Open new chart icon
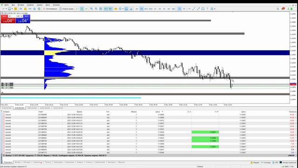Screen dimensions: 298x168 click(3, 9)
